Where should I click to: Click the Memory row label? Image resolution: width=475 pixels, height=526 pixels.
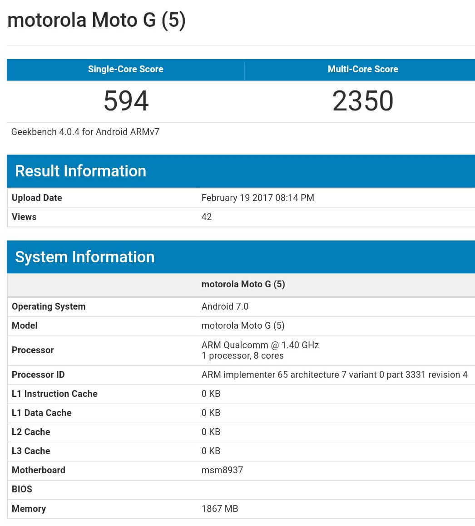point(29,509)
